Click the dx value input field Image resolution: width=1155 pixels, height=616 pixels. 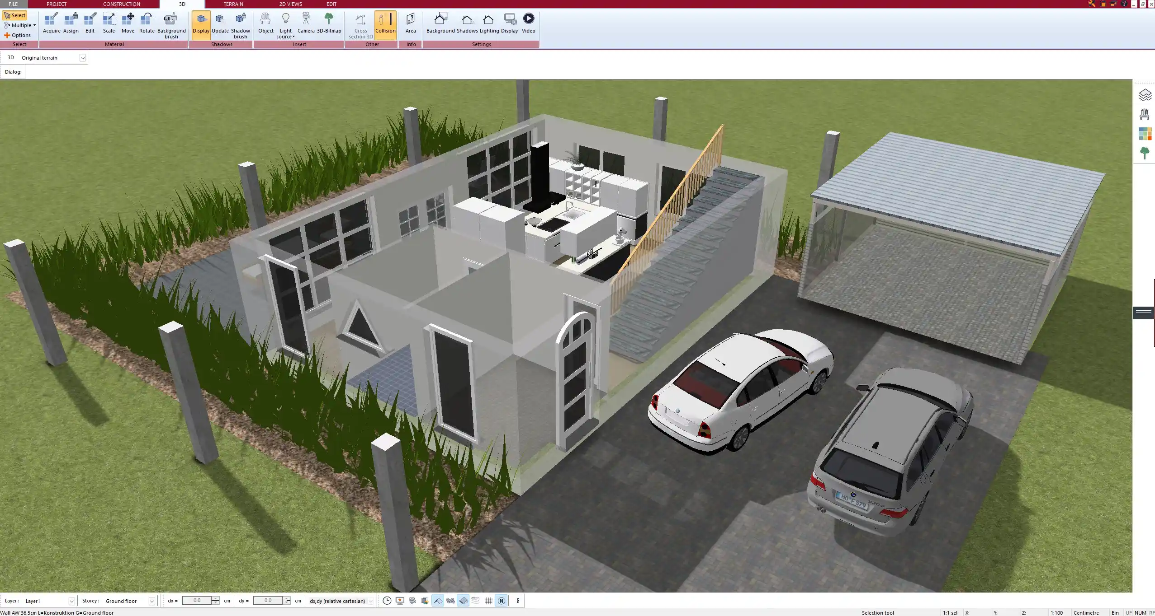(197, 601)
